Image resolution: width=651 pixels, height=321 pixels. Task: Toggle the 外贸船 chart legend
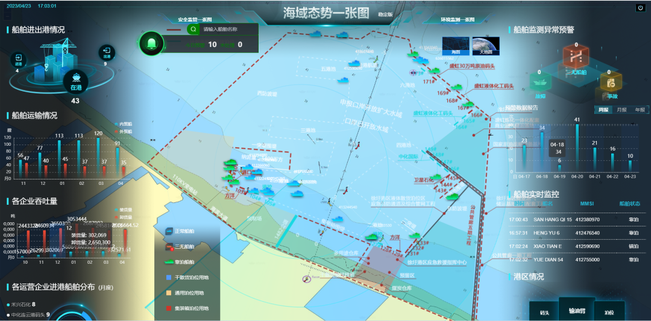(x=124, y=129)
